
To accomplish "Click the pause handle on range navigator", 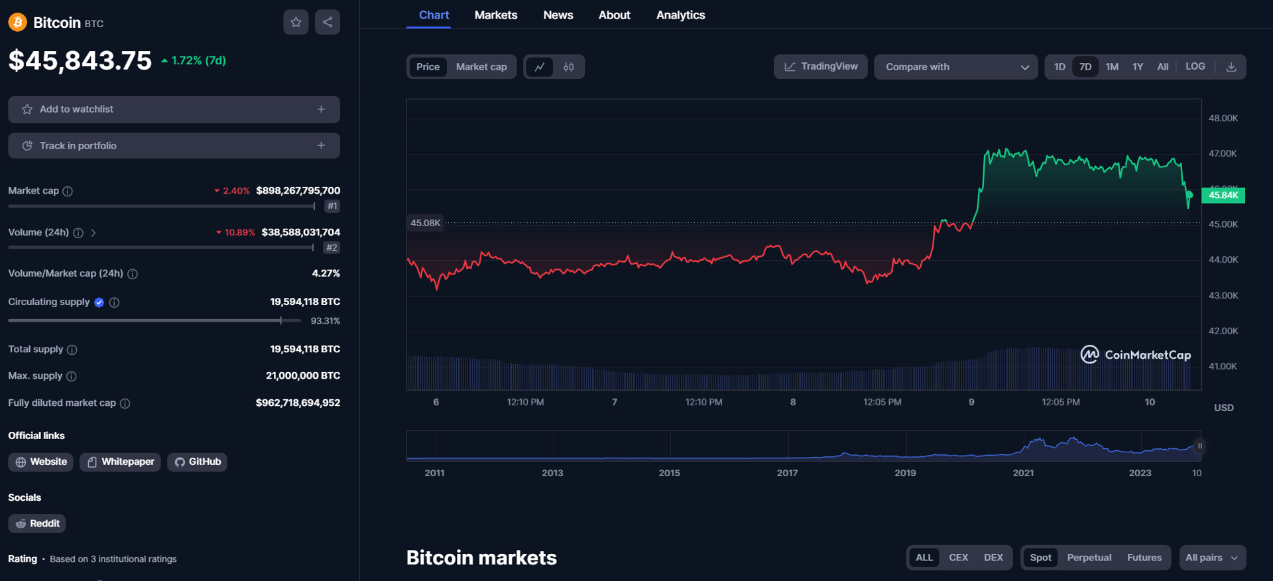I will (x=1199, y=446).
